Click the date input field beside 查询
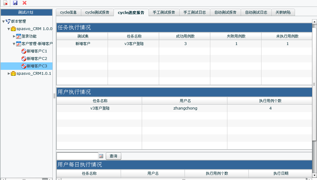This screenshot has width=317, height=180. pos(77,156)
